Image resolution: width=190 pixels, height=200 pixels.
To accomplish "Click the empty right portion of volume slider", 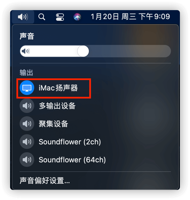I will [x=130, y=51].
